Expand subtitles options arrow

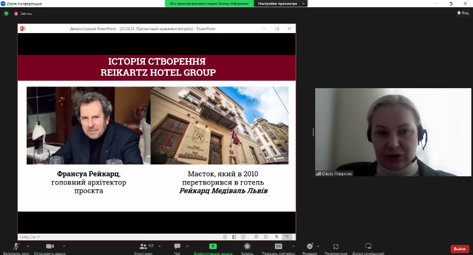[x=293, y=246]
